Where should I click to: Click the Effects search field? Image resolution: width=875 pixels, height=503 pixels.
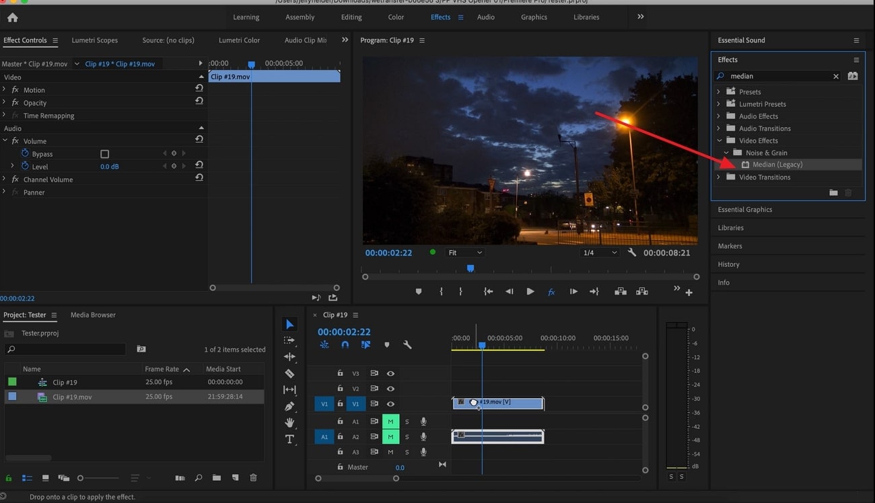(779, 77)
